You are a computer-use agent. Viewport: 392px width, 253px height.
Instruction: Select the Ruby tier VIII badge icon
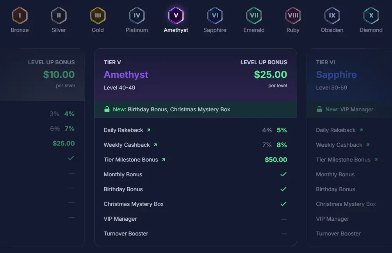coord(293,16)
